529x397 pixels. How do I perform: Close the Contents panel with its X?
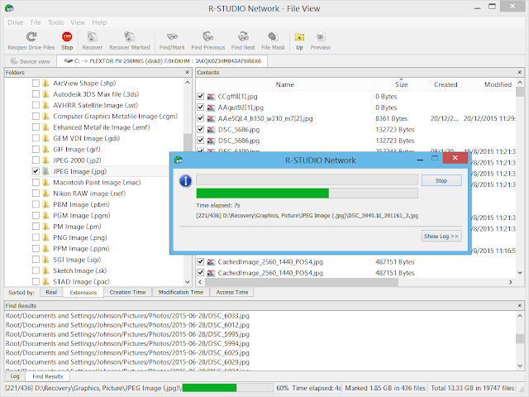click(520, 72)
